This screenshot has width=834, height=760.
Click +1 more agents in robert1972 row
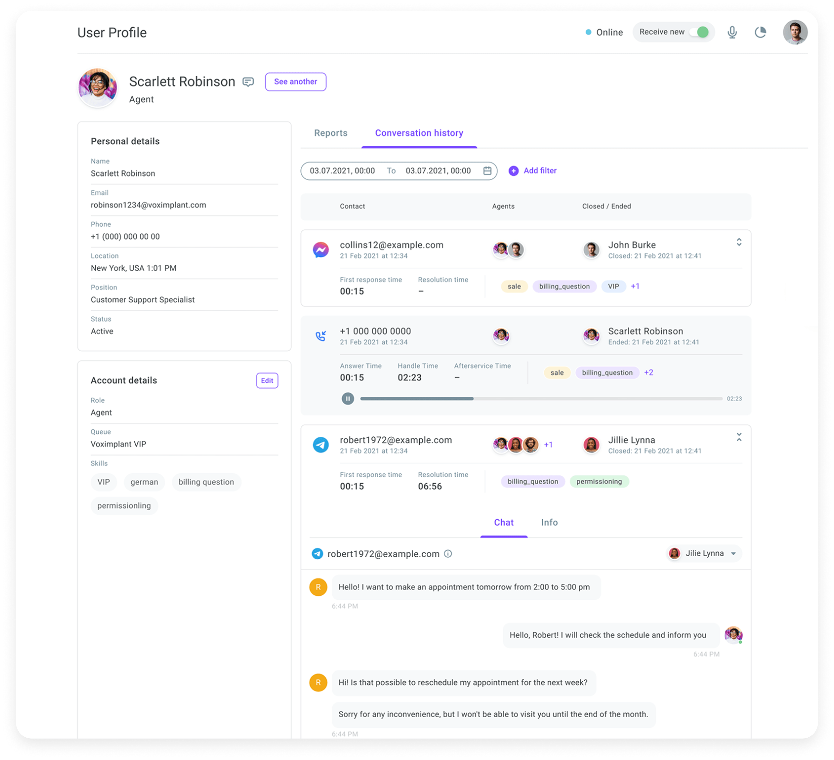[x=548, y=445]
